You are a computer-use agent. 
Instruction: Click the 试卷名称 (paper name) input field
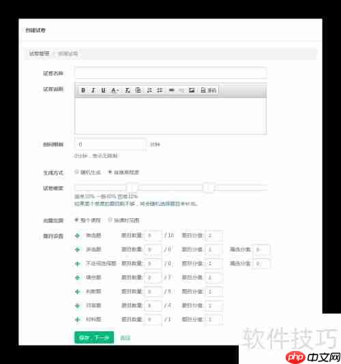170,73
